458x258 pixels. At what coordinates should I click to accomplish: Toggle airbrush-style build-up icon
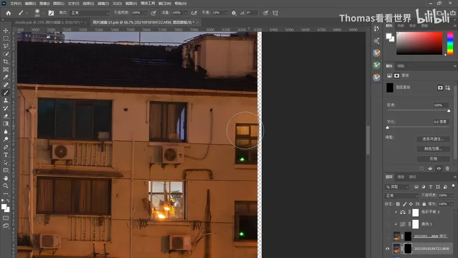[x=194, y=13]
